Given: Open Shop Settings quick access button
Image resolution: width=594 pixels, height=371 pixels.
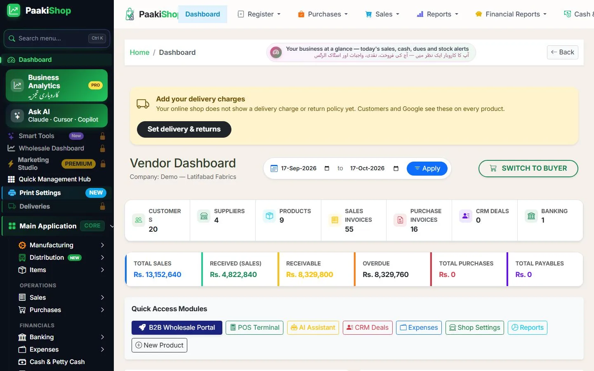Looking at the screenshot, I should click(475, 328).
